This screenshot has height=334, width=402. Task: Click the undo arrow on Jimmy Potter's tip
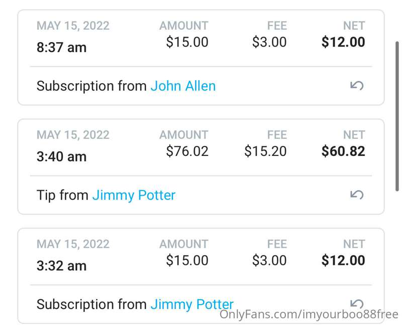357,195
